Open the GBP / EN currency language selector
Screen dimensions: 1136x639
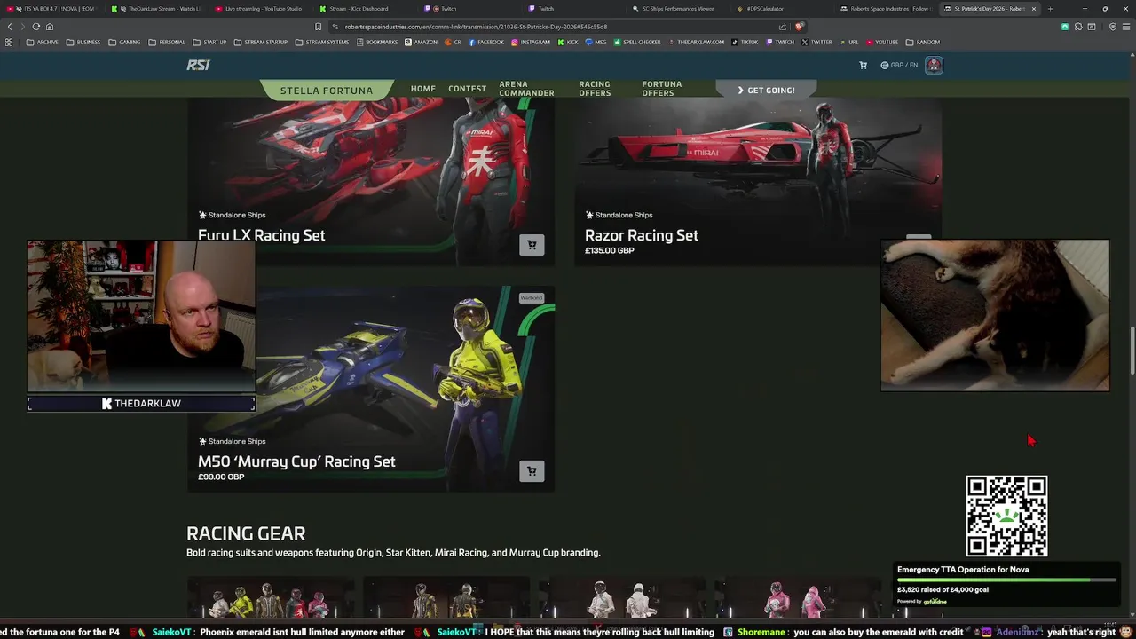pos(899,65)
